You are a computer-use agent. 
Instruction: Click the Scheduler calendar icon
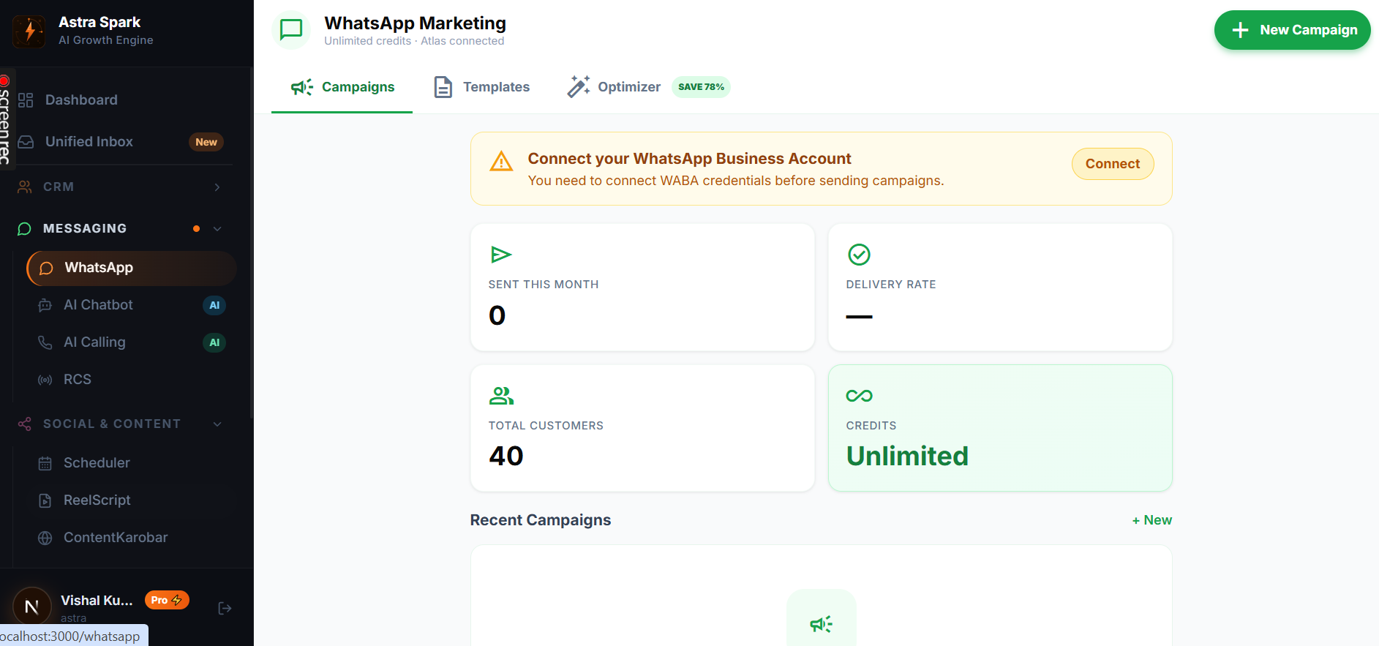(x=45, y=463)
